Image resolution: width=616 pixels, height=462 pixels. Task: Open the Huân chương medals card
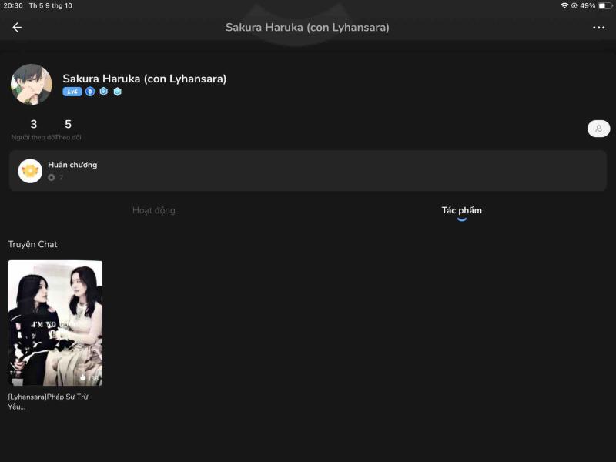point(308,171)
